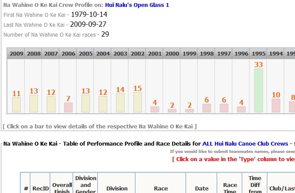Viewport: 295px width, 193px height.
Task: Click the 1999 bar showing 2
Action: tap(189, 111)
